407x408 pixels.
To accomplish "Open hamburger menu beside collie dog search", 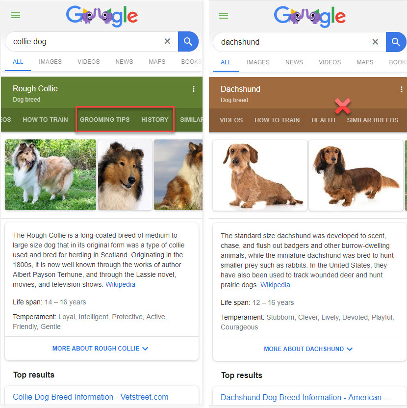I will coord(16,15).
